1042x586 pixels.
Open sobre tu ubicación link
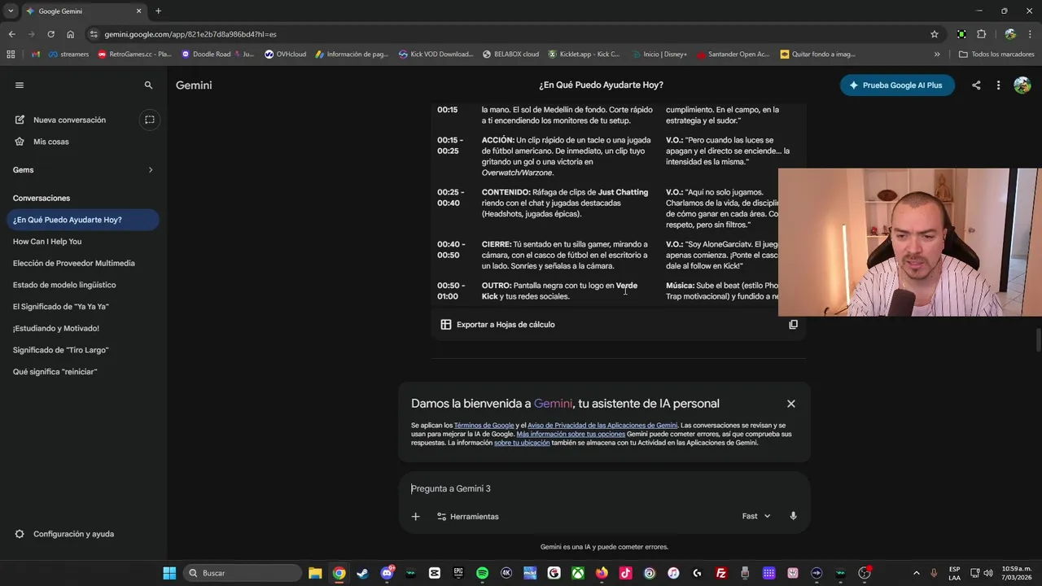522,443
